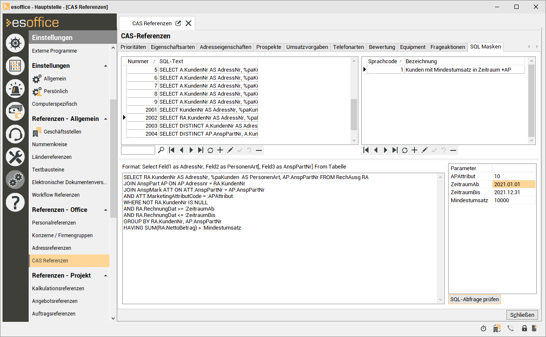
Task: Click the search magnifier beside the number field
Action: click(x=161, y=150)
